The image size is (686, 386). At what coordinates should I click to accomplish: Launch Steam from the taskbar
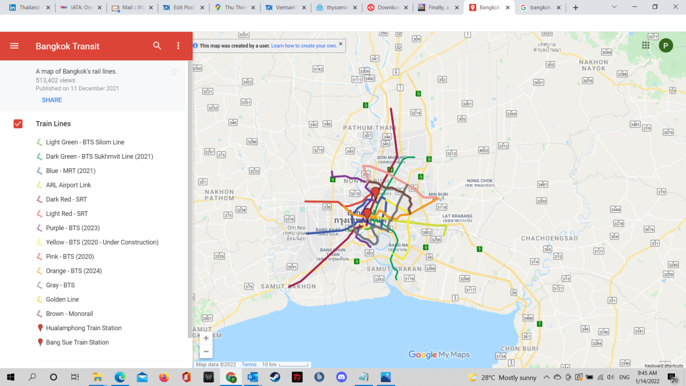coord(275,377)
